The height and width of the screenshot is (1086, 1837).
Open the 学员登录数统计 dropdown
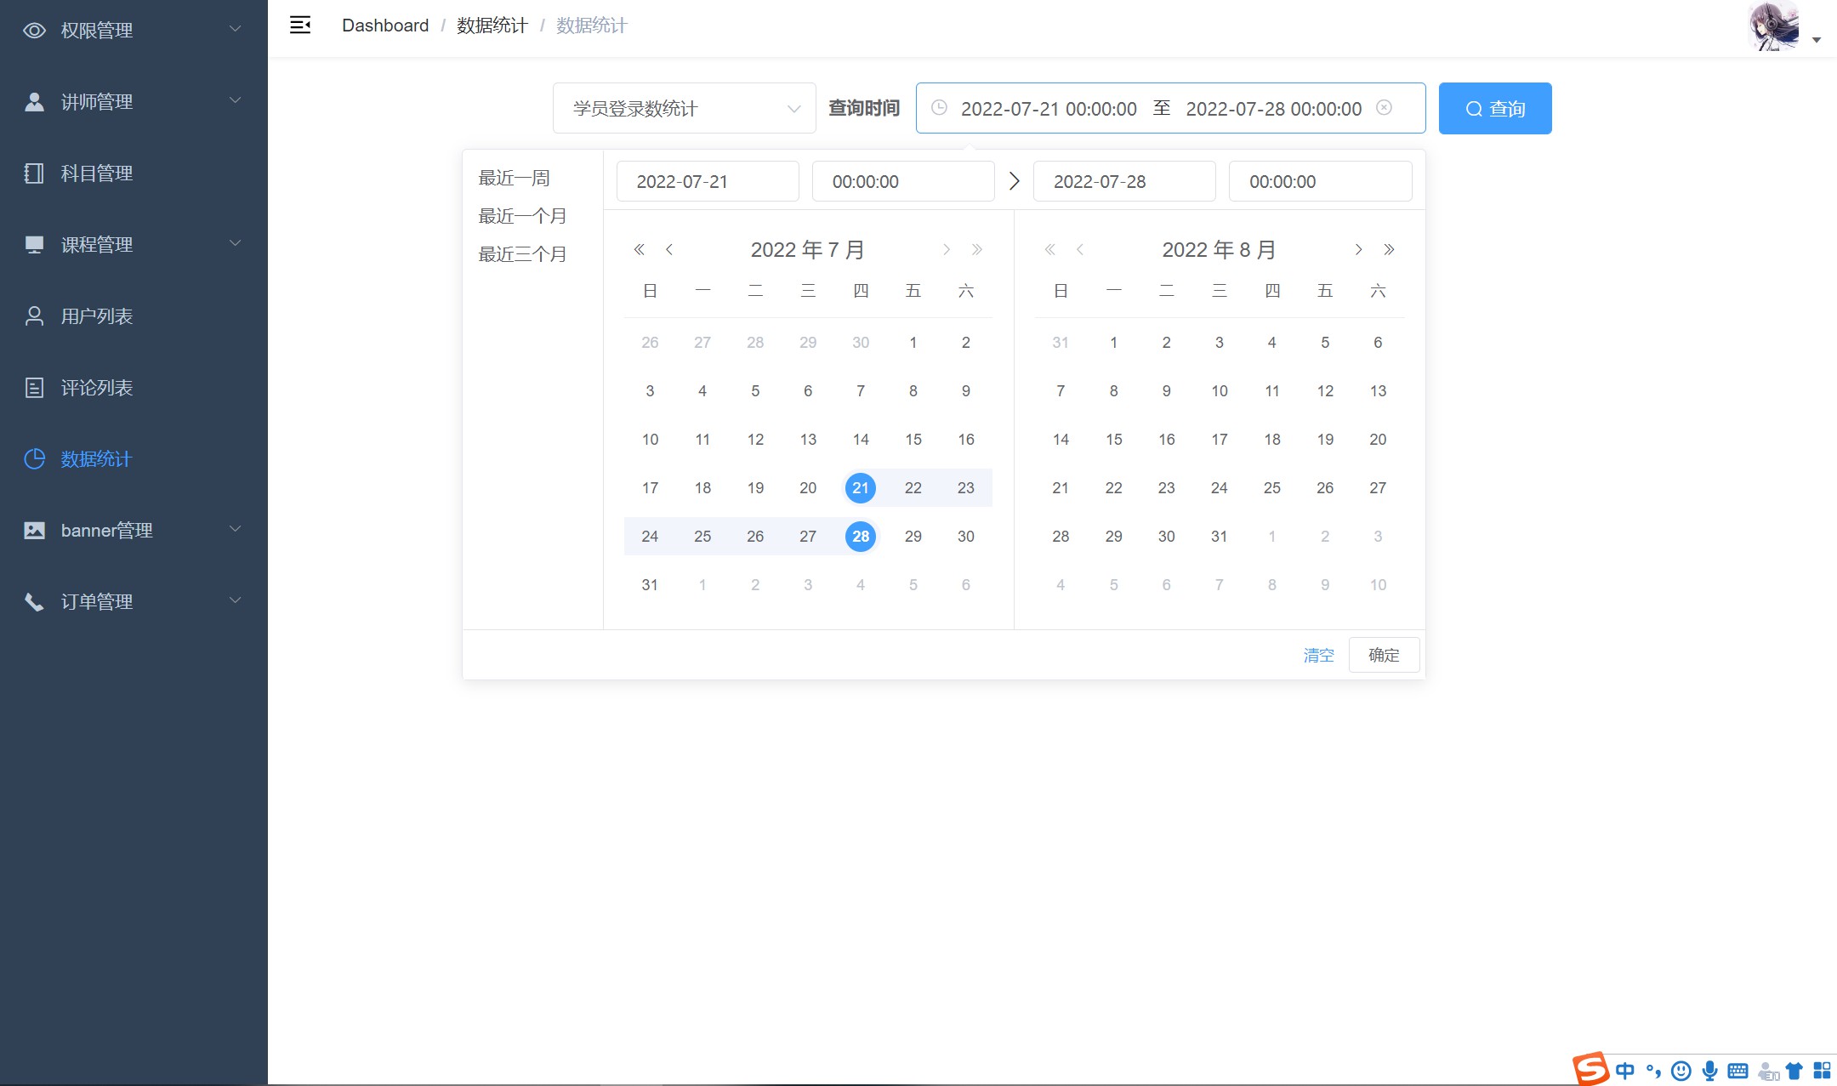coord(684,108)
